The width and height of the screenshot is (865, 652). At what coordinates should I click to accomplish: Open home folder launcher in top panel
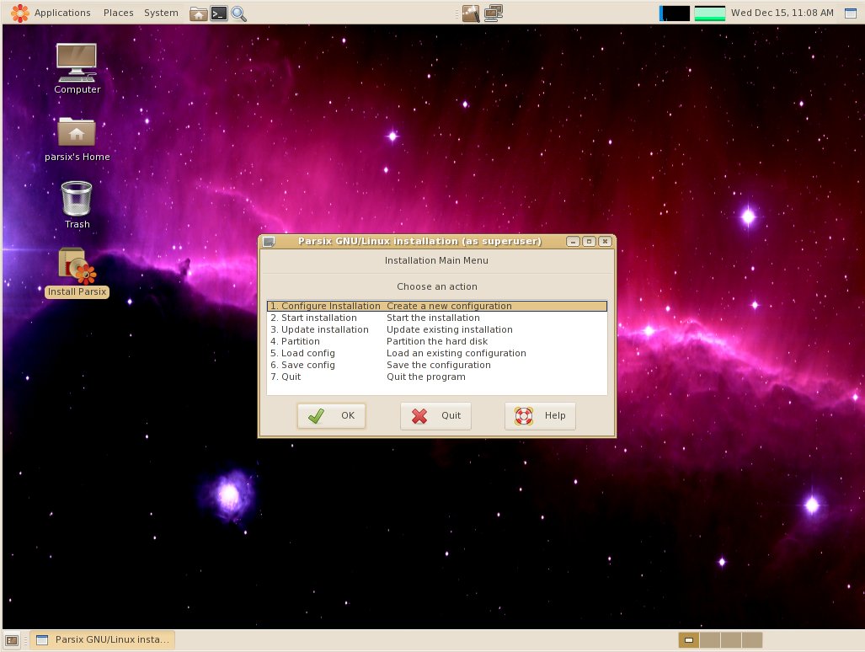(x=199, y=13)
